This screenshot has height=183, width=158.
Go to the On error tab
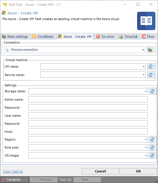[x=105, y=36]
